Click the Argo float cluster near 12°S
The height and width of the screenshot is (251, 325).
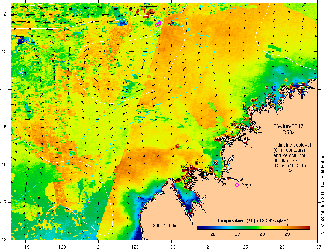[x=158, y=24]
